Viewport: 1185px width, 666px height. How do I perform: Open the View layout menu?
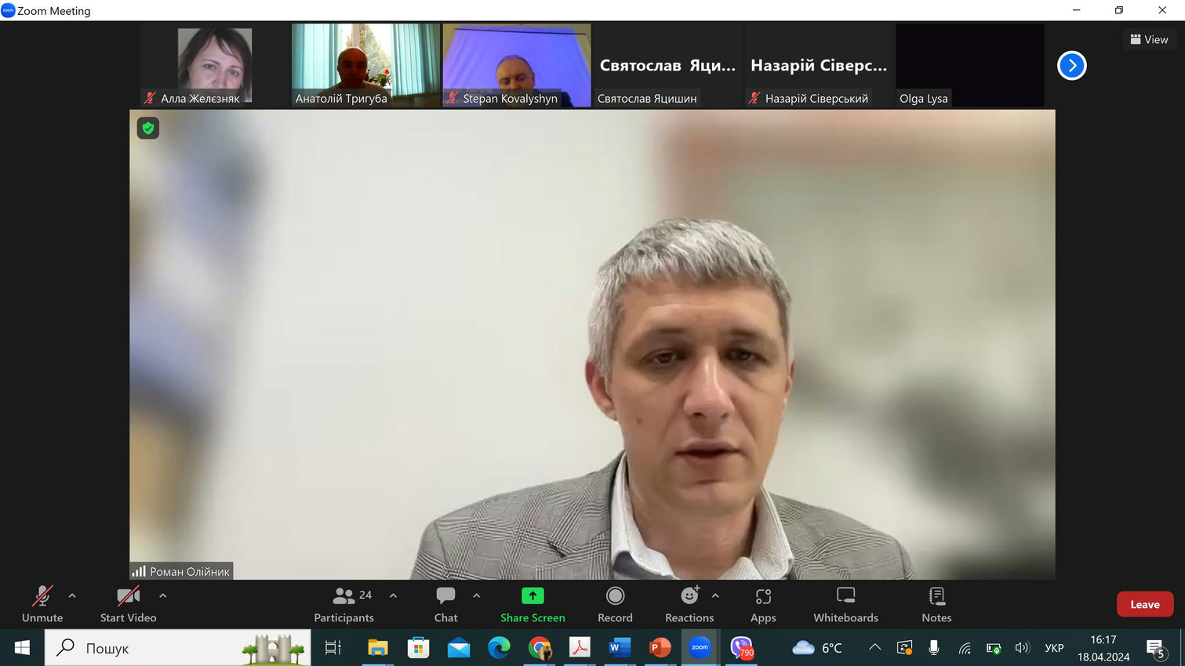pyautogui.click(x=1149, y=39)
